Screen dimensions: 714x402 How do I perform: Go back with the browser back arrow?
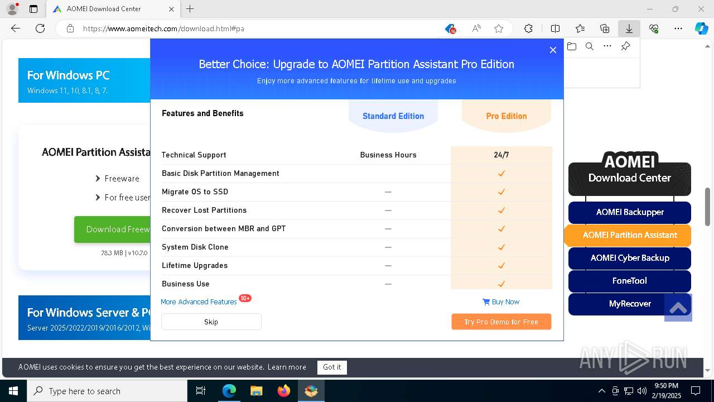point(16,28)
